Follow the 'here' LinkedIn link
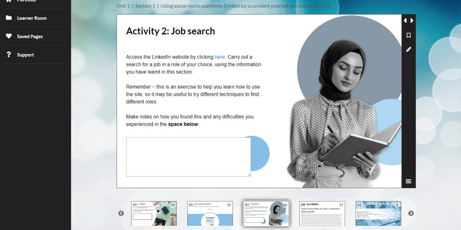The width and height of the screenshot is (461, 230). [220, 57]
